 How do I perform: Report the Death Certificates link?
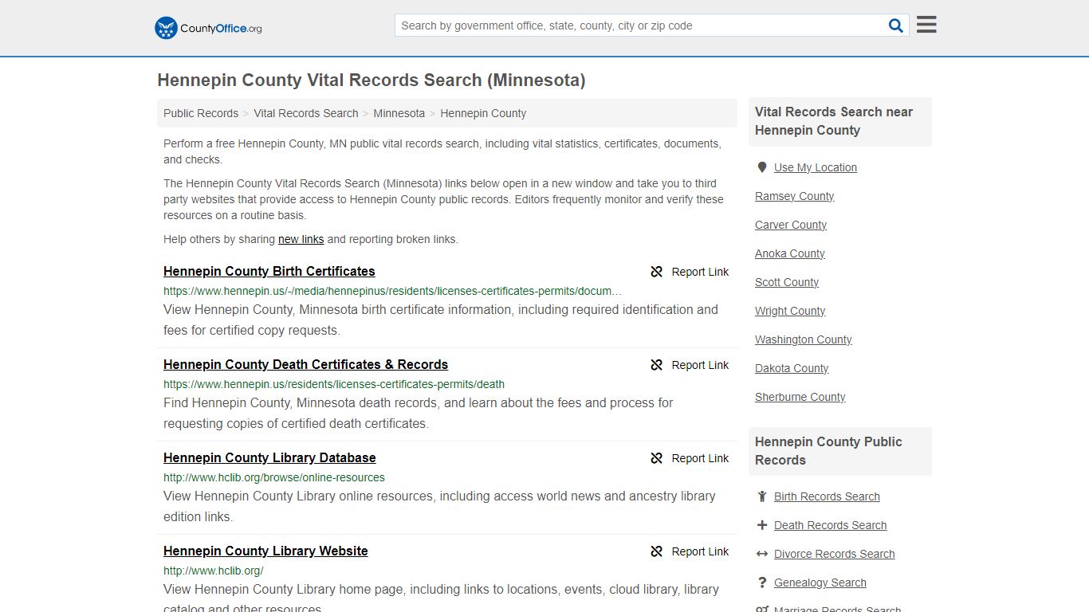point(690,365)
